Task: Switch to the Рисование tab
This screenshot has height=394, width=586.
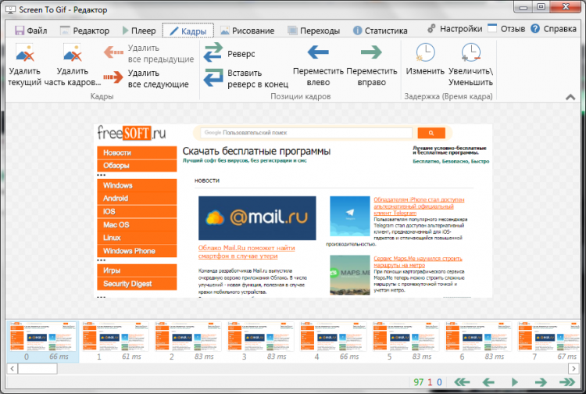Action: pyautogui.click(x=247, y=30)
